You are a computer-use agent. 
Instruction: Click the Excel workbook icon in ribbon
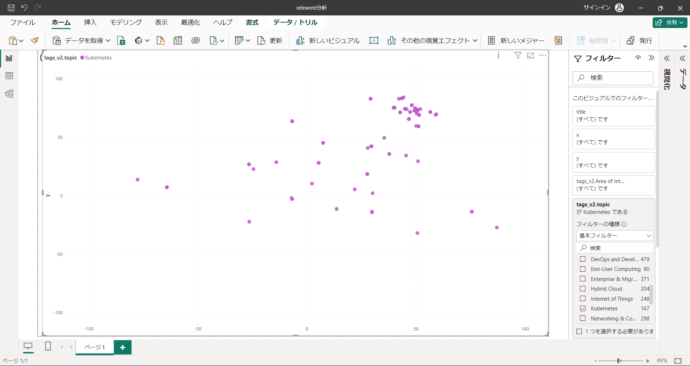(x=121, y=41)
